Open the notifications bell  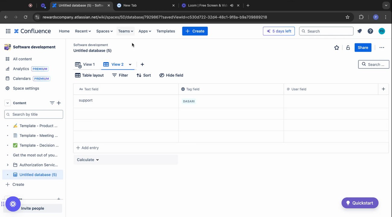coord(359,31)
